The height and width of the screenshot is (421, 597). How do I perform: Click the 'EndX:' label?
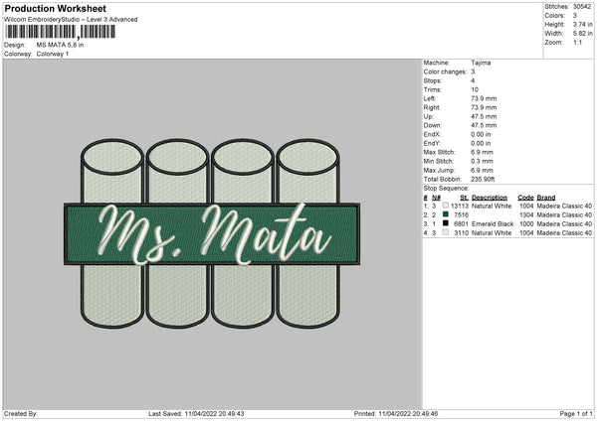click(x=432, y=134)
